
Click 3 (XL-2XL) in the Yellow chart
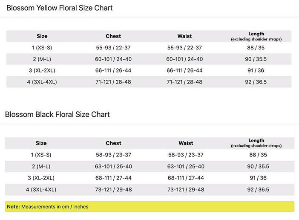(42, 70)
